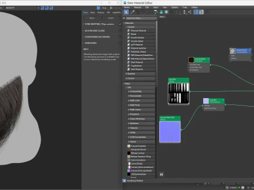The width and height of the screenshot is (254, 190).
Task: Enable the Bloom and Glare checkbox
Action: 120,31
